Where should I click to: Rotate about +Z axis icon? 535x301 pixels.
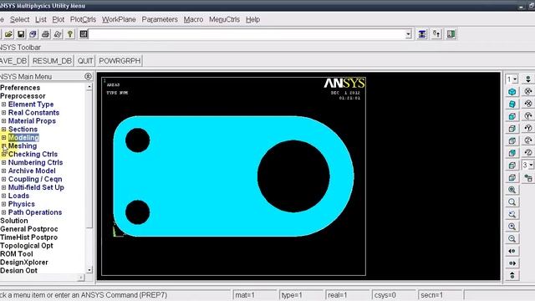(x=528, y=140)
